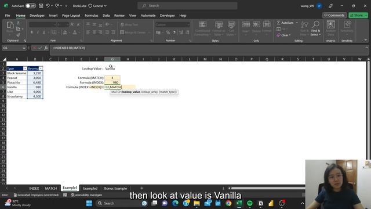Open the Help ribbon tab
Screen dimensions: 371x209
[183, 16]
